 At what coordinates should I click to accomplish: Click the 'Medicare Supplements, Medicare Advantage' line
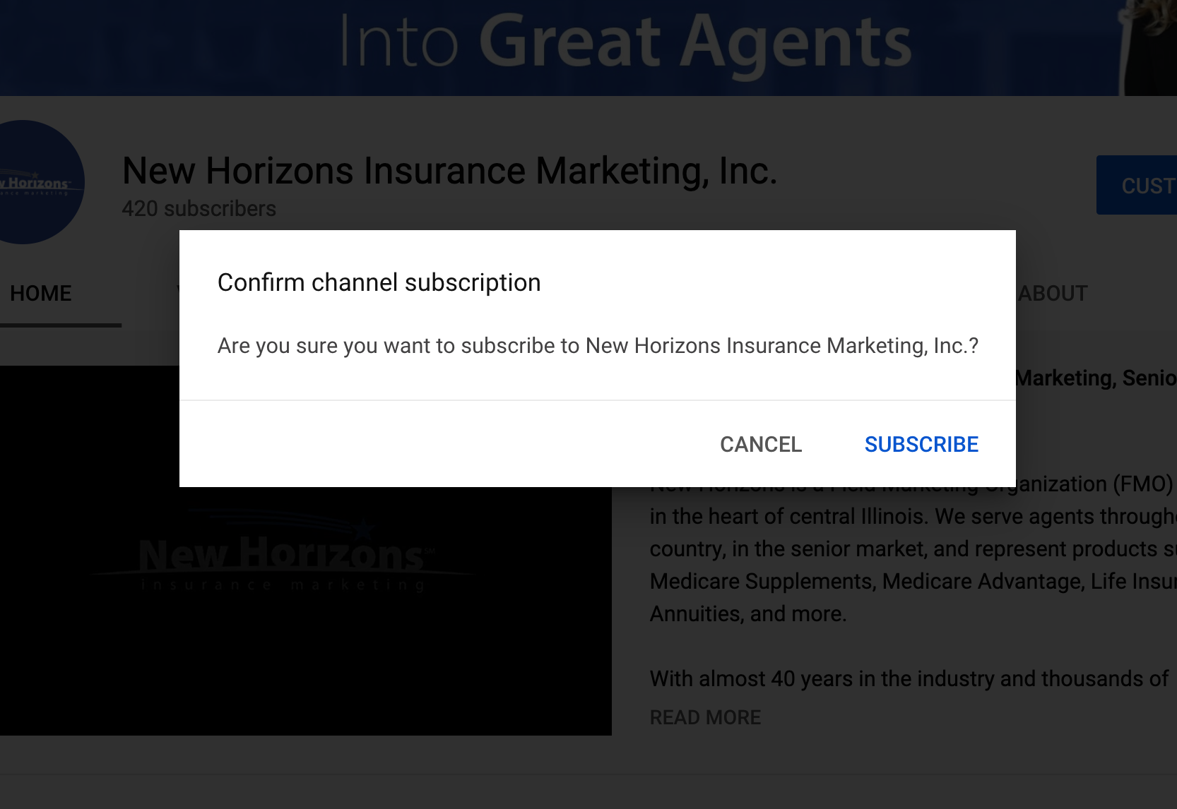913,581
